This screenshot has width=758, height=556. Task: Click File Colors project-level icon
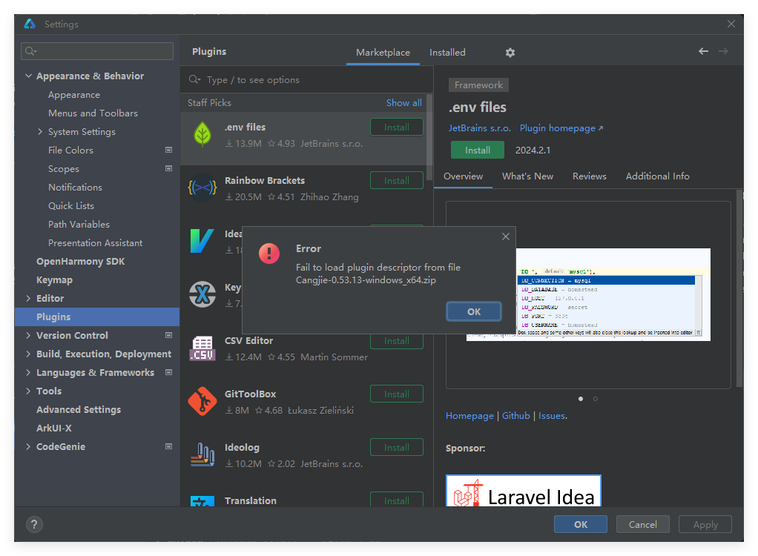click(x=168, y=150)
